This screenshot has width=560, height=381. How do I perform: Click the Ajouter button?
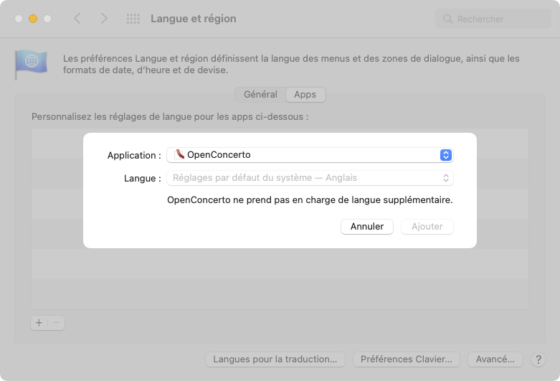point(427,227)
